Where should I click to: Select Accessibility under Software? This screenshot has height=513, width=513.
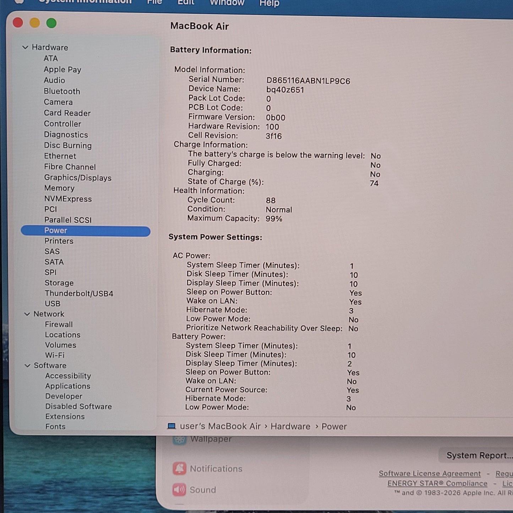coord(68,376)
